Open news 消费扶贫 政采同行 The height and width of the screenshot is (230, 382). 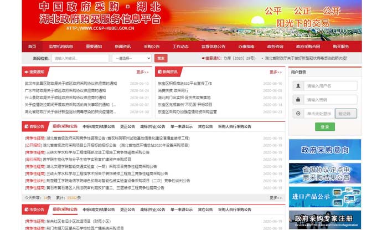tap(173, 90)
